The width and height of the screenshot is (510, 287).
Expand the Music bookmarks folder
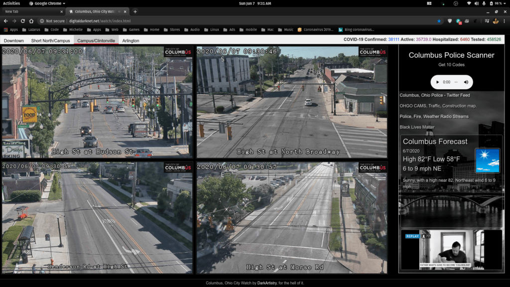click(285, 29)
